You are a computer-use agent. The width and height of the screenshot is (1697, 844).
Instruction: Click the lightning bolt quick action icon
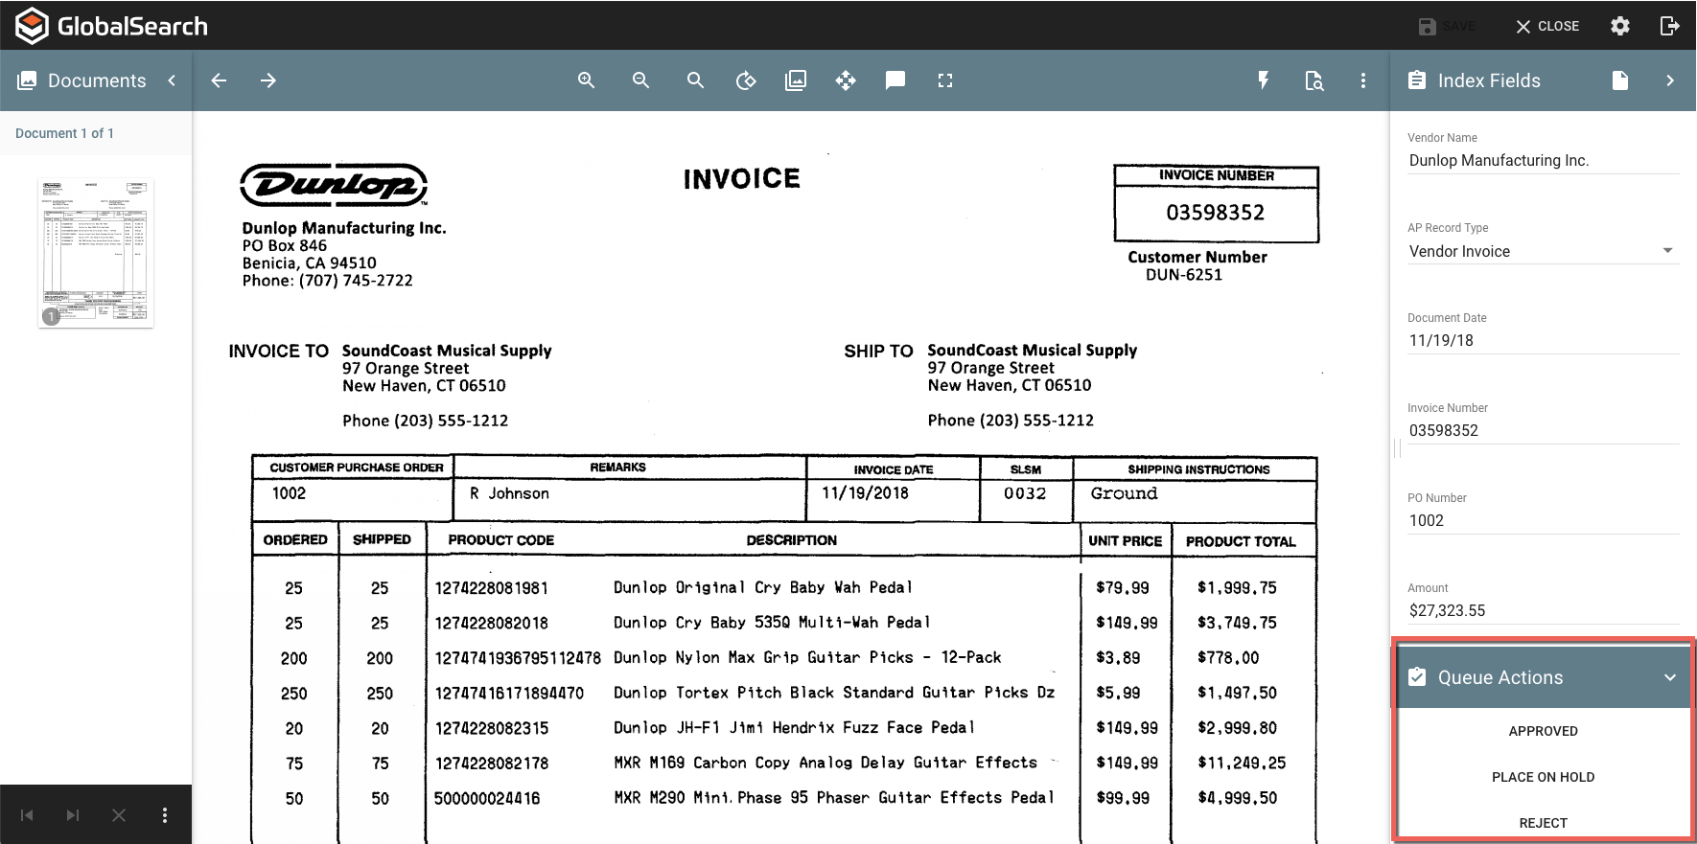[1264, 80]
